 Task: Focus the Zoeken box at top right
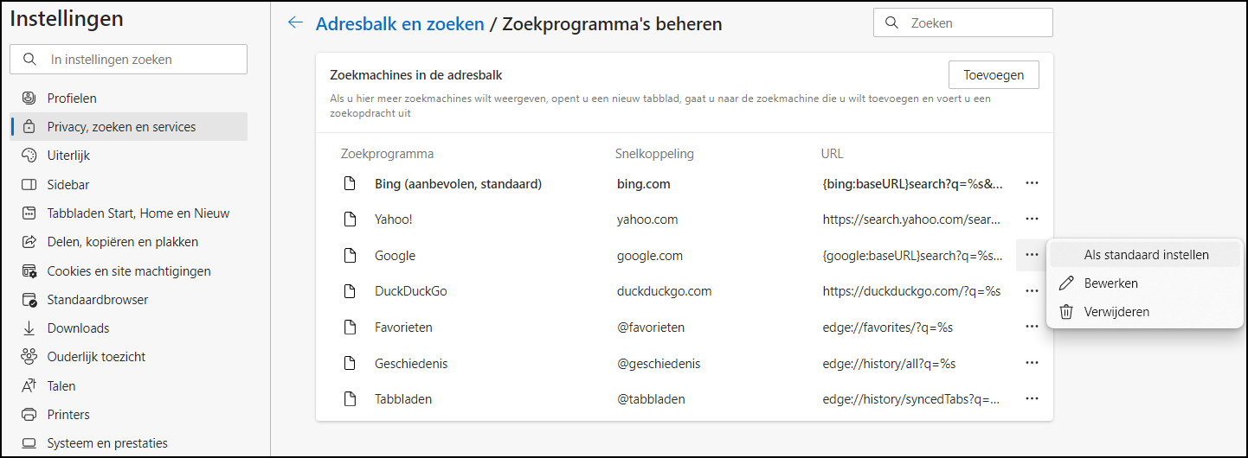[963, 23]
